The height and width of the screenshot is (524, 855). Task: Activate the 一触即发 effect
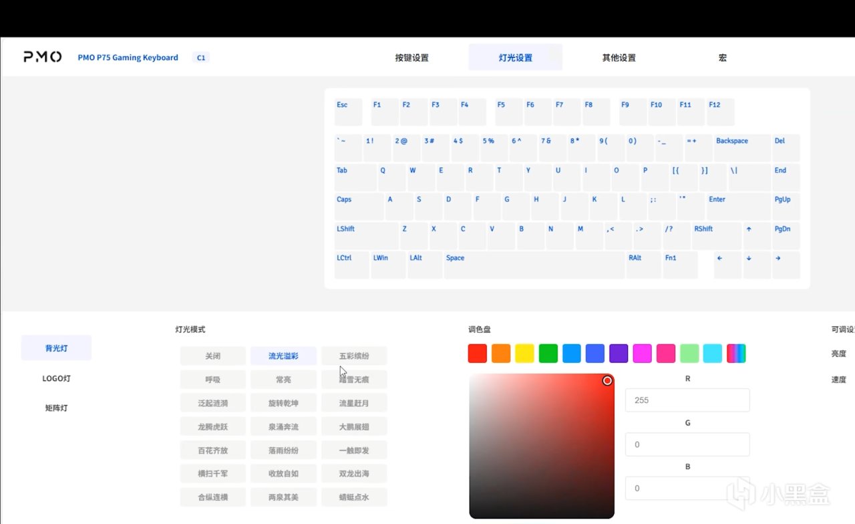click(354, 450)
